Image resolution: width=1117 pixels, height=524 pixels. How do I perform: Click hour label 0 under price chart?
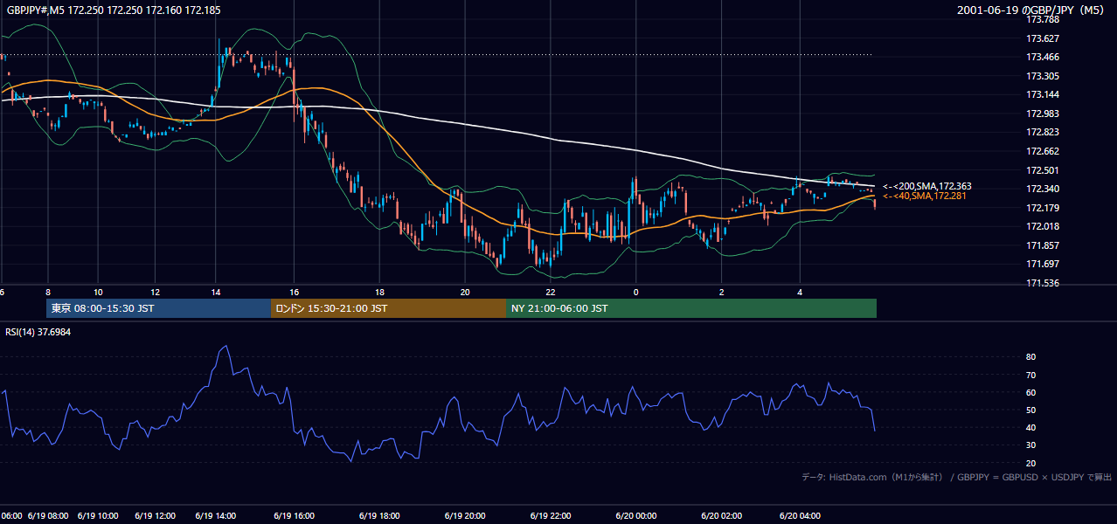(635, 292)
